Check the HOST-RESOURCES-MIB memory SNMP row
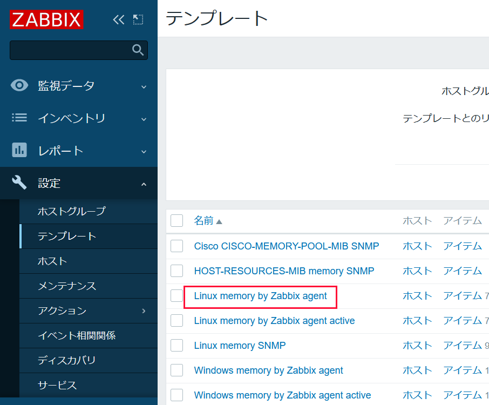The image size is (489, 405). [x=176, y=271]
